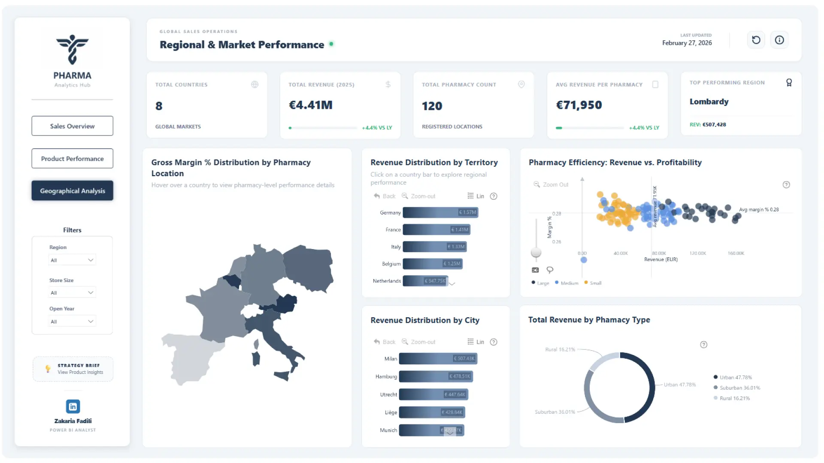This screenshot has height=463, width=824.
Task: Click the scatter chart help icon
Action: click(786, 185)
